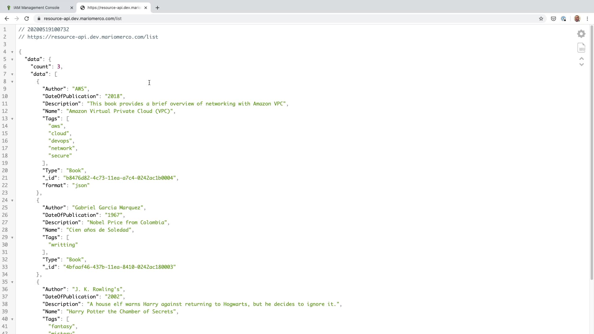This screenshot has width=594, height=334.
Task: Bookmark this page with star icon
Action: (x=541, y=19)
